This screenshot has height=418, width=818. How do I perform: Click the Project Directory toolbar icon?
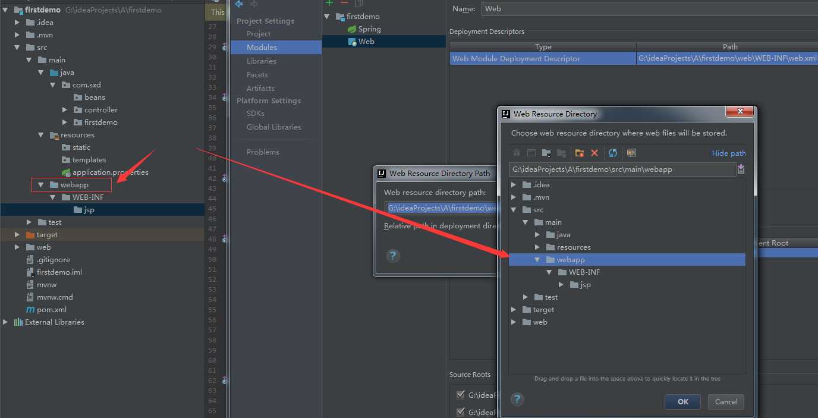point(546,153)
